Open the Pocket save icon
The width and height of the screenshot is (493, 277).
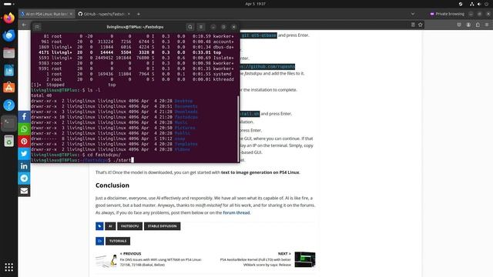point(459,25)
